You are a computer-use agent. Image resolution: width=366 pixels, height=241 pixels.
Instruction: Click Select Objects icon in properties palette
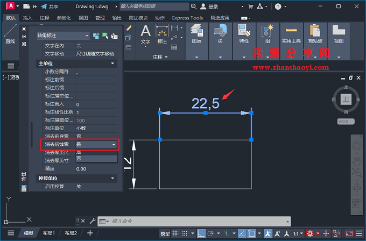click(x=105, y=36)
